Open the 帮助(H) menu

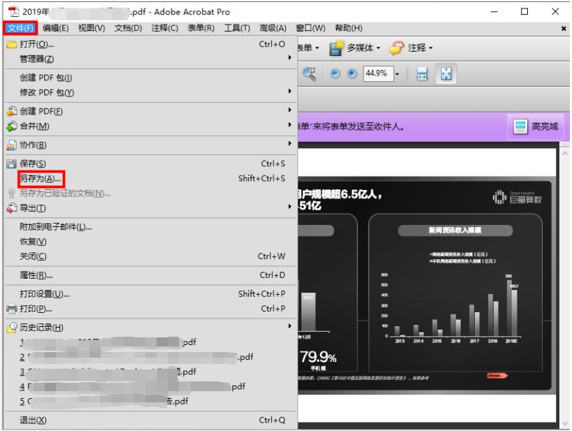349,28
